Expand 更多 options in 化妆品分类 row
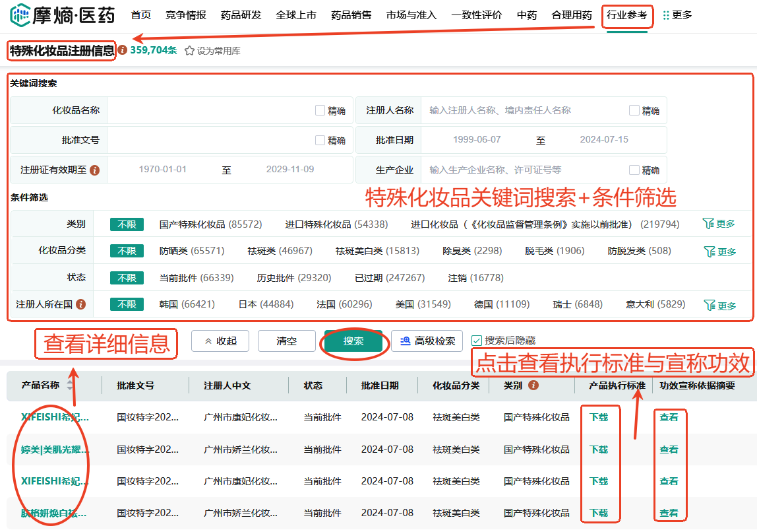The width and height of the screenshot is (757, 532). point(719,251)
